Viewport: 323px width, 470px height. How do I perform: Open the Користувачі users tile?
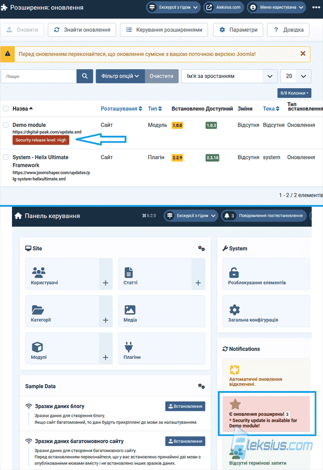click(62, 274)
